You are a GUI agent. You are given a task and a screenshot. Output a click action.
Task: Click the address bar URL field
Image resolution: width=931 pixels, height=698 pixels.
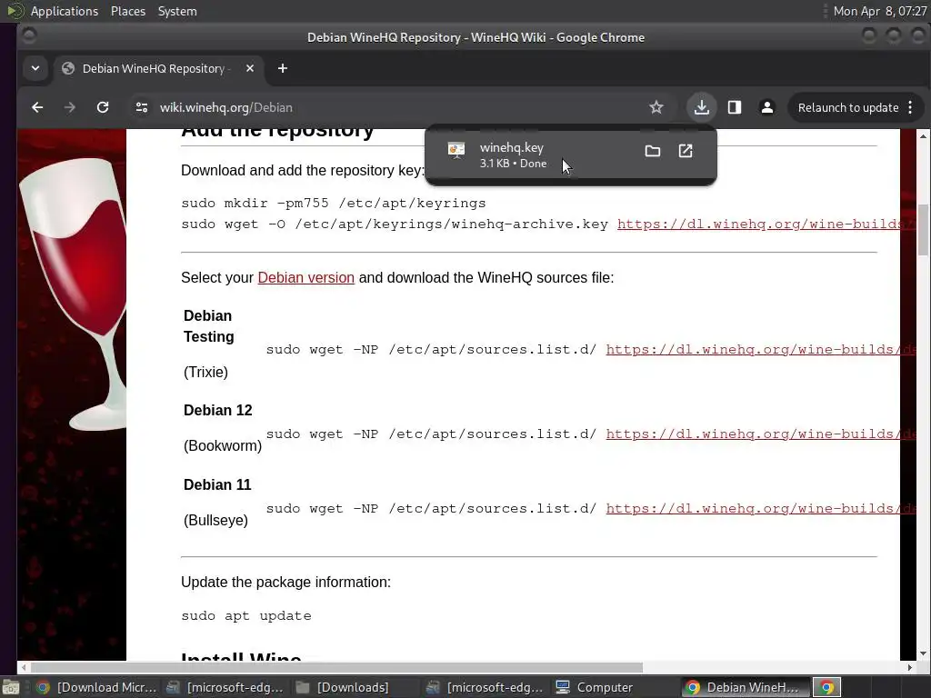392,107
